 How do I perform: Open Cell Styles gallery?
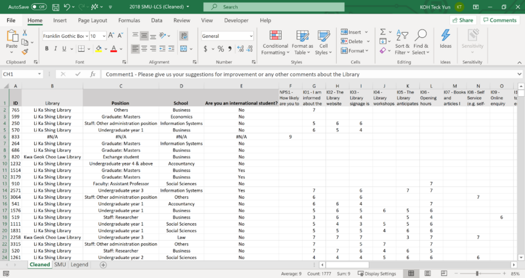pos(324,43)
